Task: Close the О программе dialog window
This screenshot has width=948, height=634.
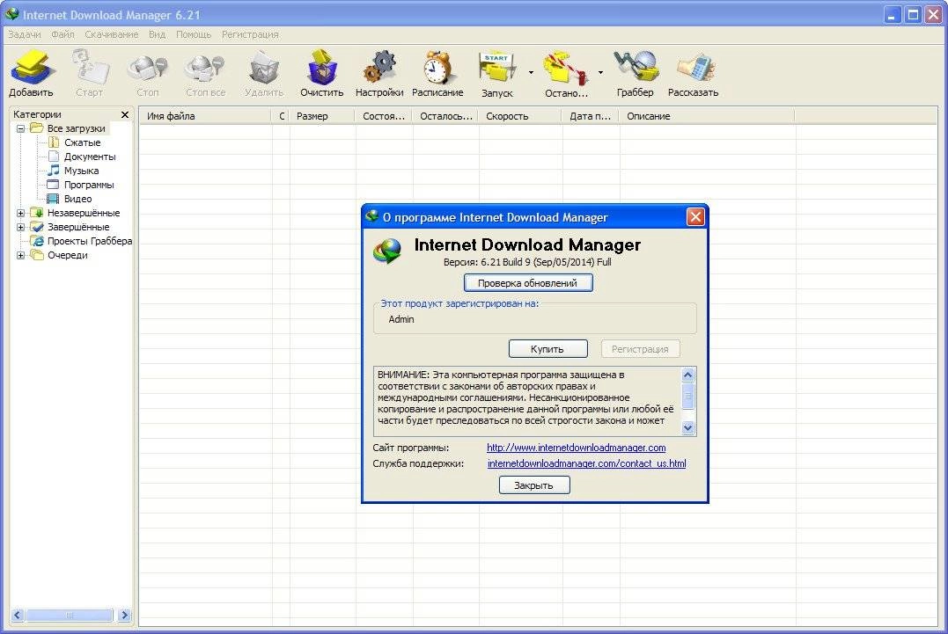Action: pos(695,217)
